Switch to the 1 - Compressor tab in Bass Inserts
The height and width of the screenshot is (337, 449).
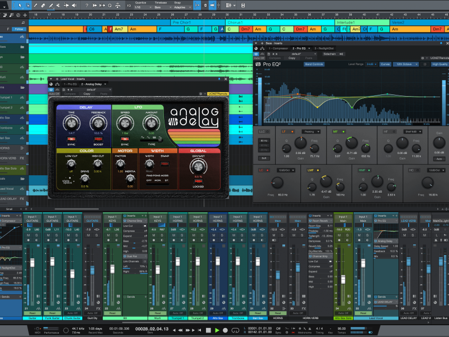point(278,48)
